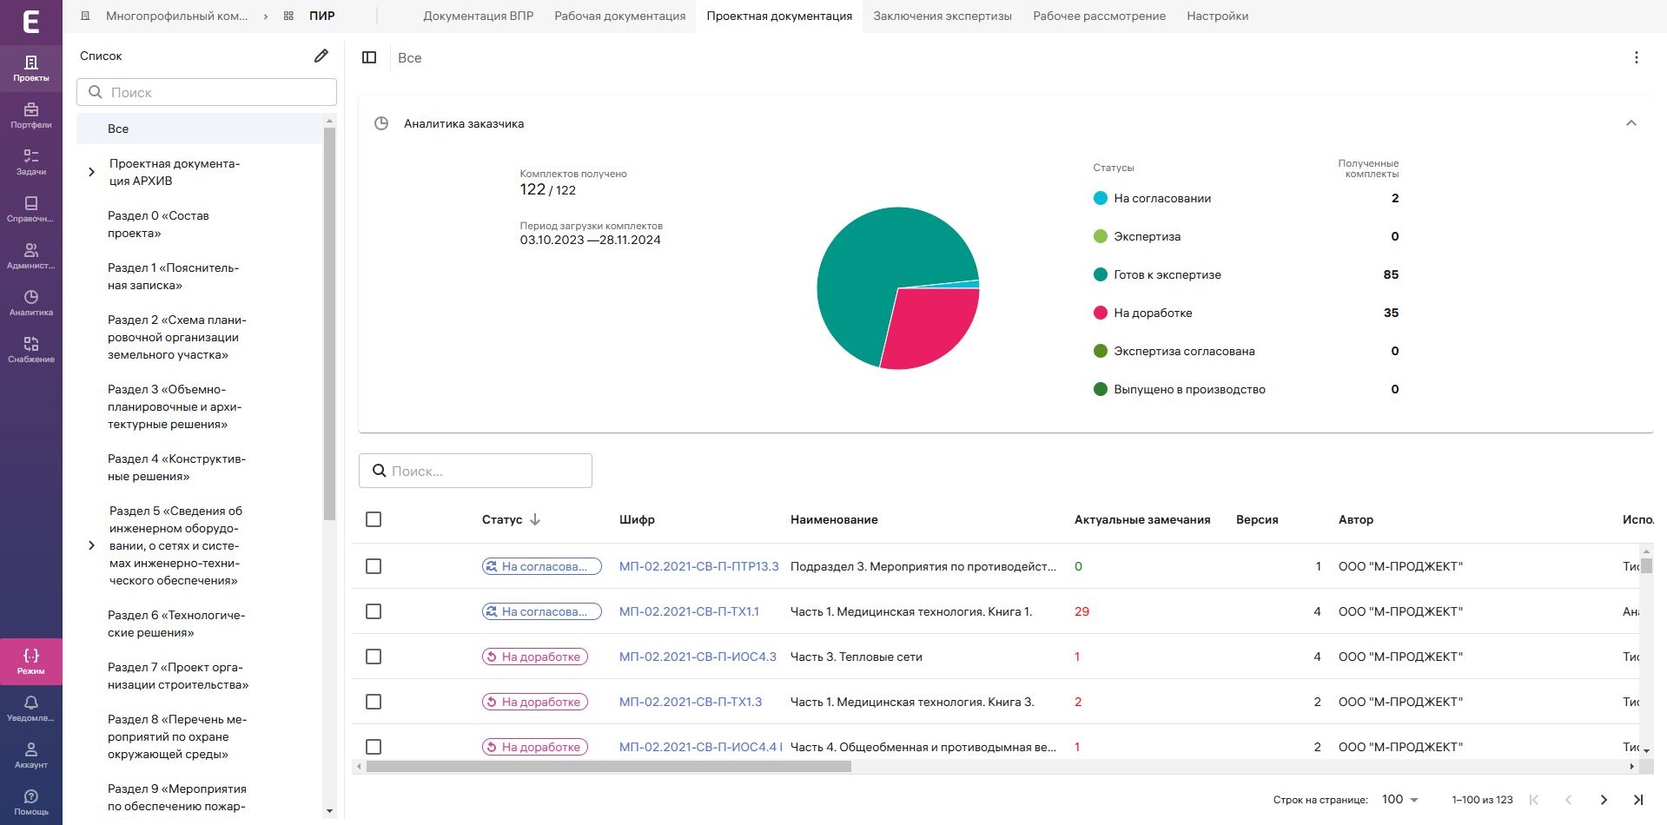Open the three-dot more options menu
This screenshot has width=1667, height=825.
coord(1636,57)
